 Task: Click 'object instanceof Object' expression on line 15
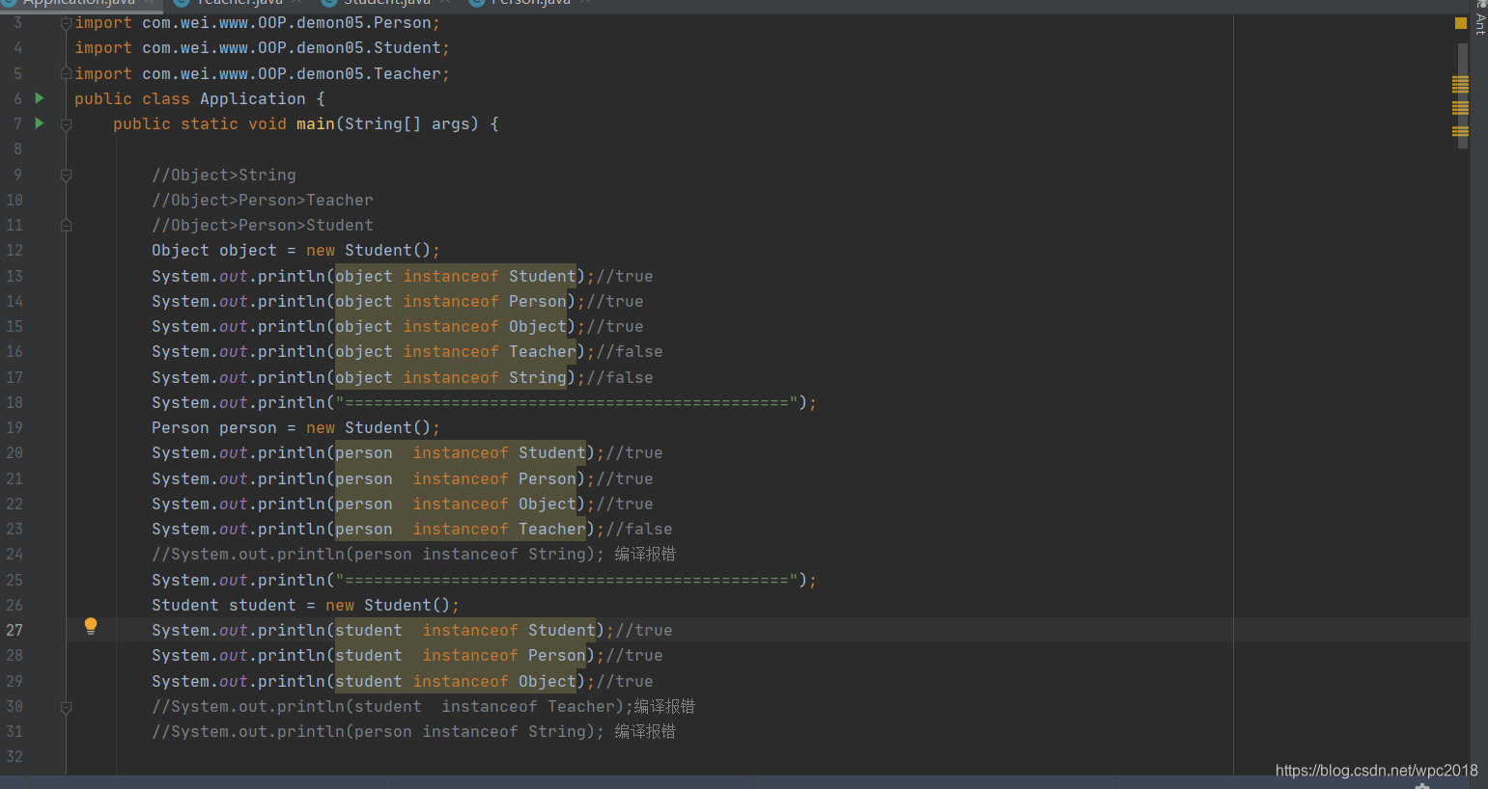(x=451, y=327)
